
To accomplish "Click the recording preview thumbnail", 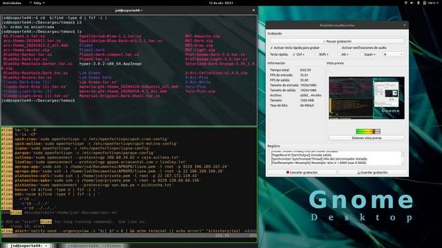I will pos(367,98).
